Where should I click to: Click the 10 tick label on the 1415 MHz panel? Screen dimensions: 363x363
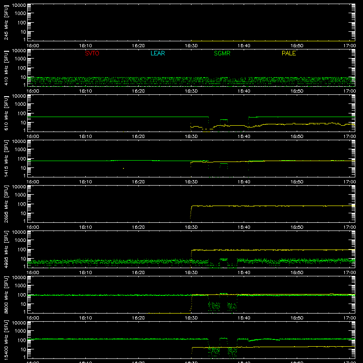coord(23,168)
